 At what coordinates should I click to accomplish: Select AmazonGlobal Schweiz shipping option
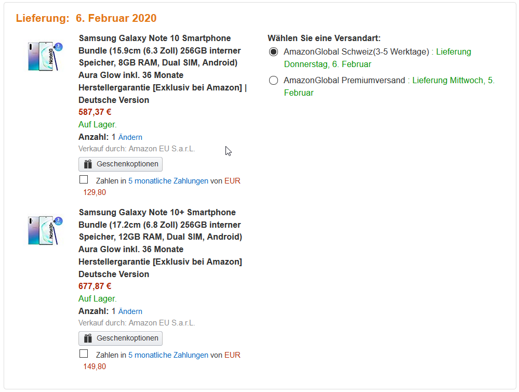(x=273, y=52)
